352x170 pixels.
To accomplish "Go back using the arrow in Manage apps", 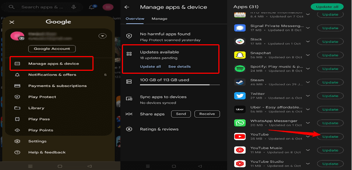I will click(x=127, y=7).
